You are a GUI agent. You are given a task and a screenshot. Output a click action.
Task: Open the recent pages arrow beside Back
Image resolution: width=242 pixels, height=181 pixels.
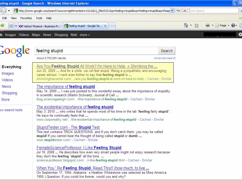click(9, 11)
